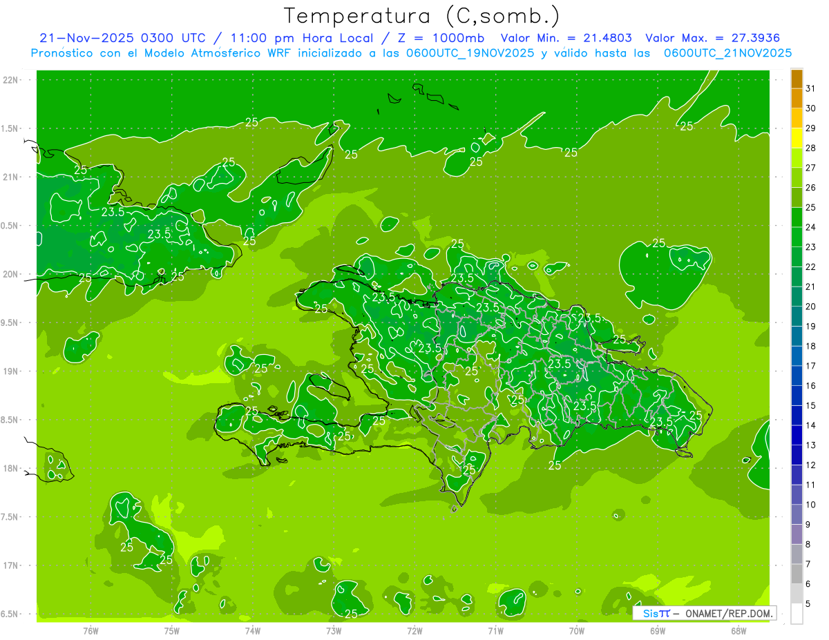
Task: Pick the gray colorbar band between 6 and 7
Action: (x=797, y=574)
